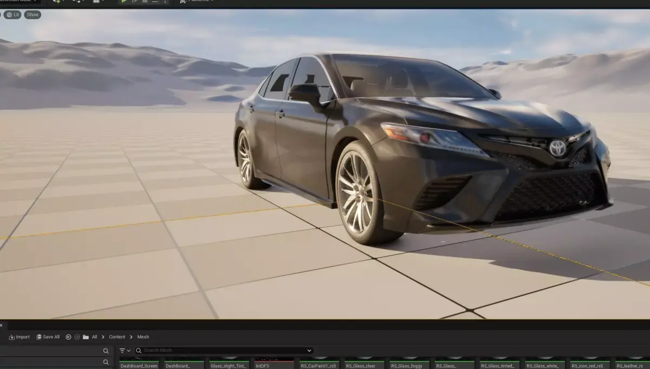Open the Lit view mode dropdown
The image size is (650, 369).
[x=12, y=15]
